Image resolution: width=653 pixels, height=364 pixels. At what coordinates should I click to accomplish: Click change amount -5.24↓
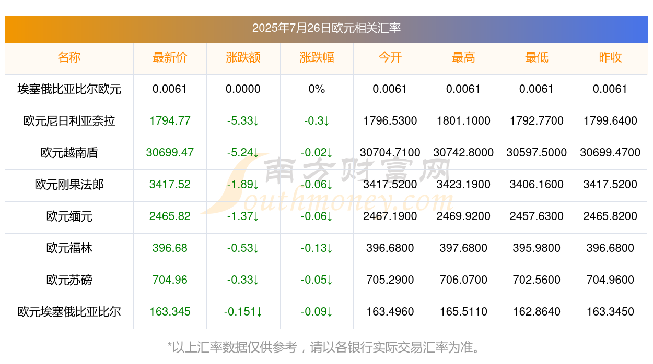(243, 153)
